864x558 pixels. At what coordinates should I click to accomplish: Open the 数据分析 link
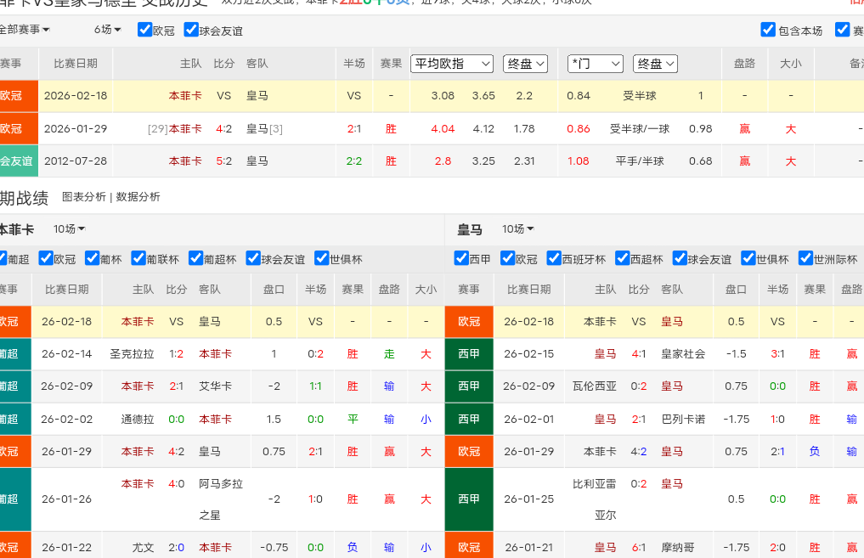(138, 197)
